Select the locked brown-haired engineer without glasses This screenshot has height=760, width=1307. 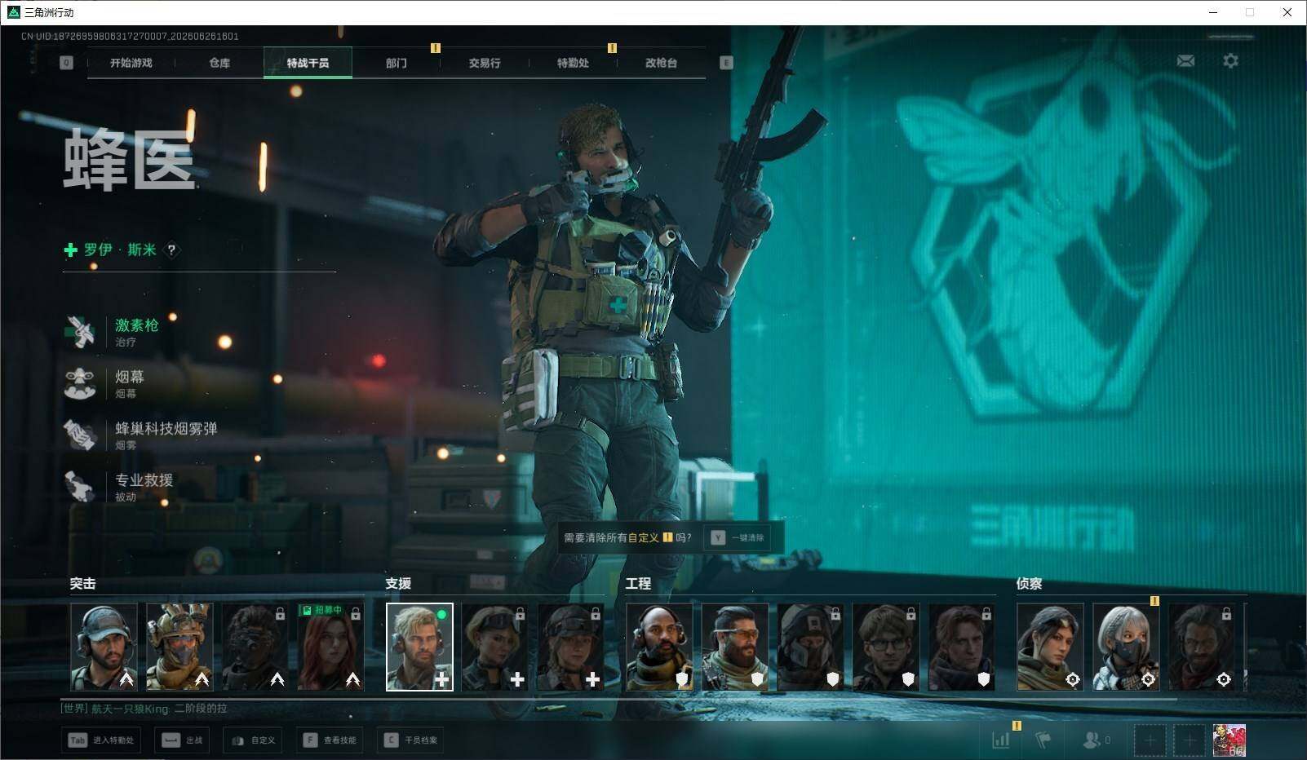(x=962, y=647)
